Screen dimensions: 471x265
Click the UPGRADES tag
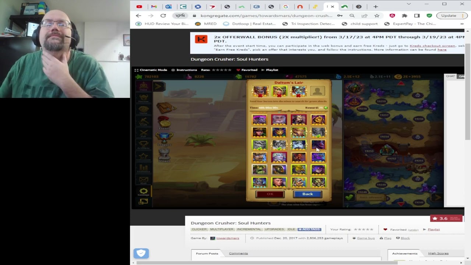point(274,229)
